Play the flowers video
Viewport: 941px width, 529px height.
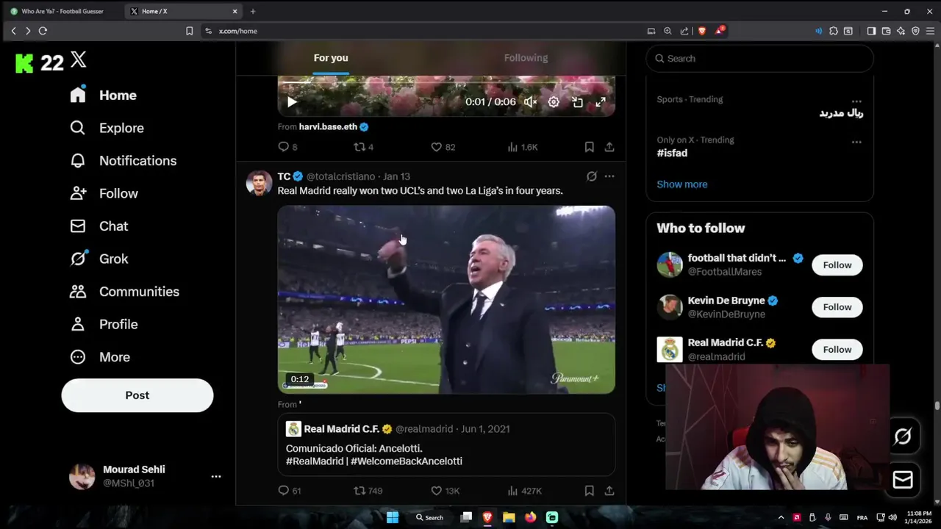pos(292,102)
